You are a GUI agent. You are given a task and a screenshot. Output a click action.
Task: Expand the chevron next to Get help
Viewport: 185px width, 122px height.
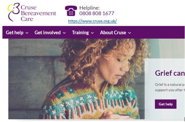27,33
